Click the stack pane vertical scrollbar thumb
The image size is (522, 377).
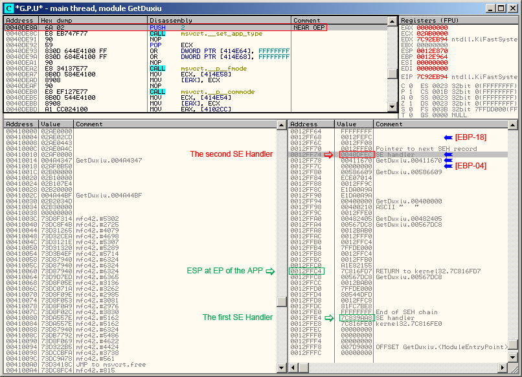tap(513, 345)
